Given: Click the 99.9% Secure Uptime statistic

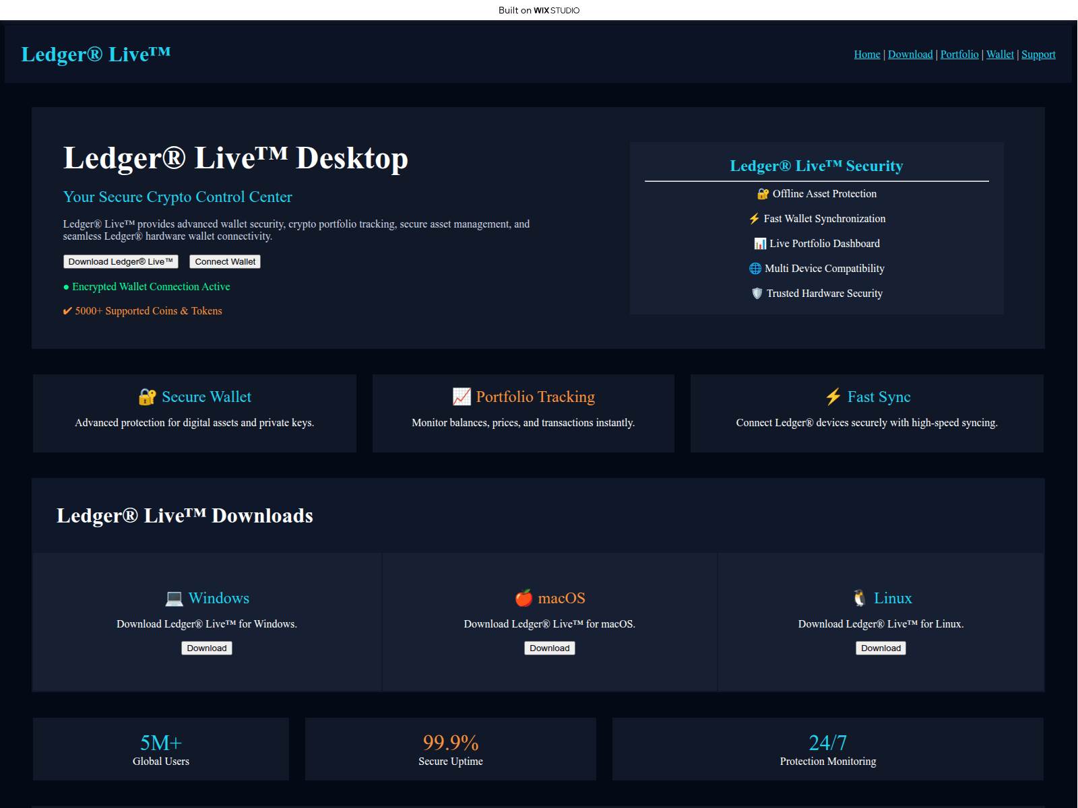Looking at the screenshot, I should pyautogui.click(x=451, y=749).
